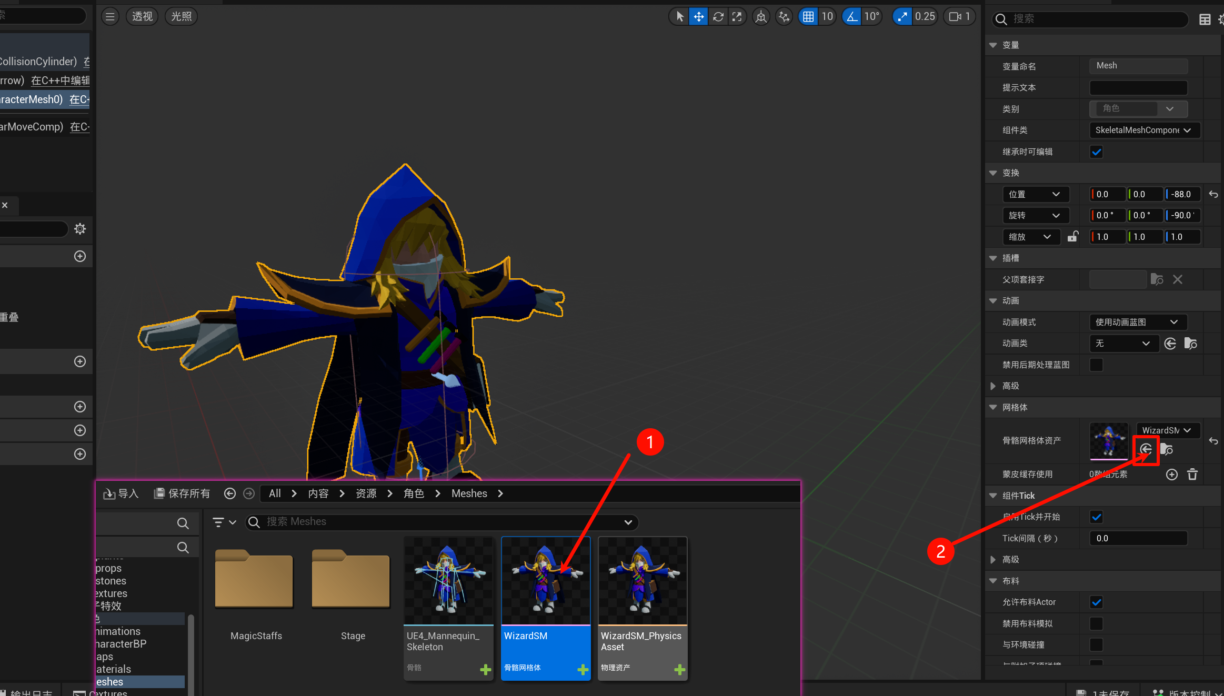Select WizardSM_PhysicsAsset thumbnail
The width and height of the screenshot is (1224, 696).
point(642,581)
